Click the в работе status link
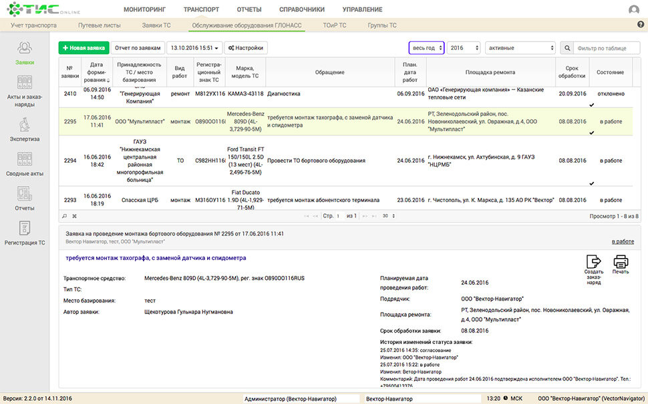The width and height of the screenshot is (648, 404). point(623,241)
